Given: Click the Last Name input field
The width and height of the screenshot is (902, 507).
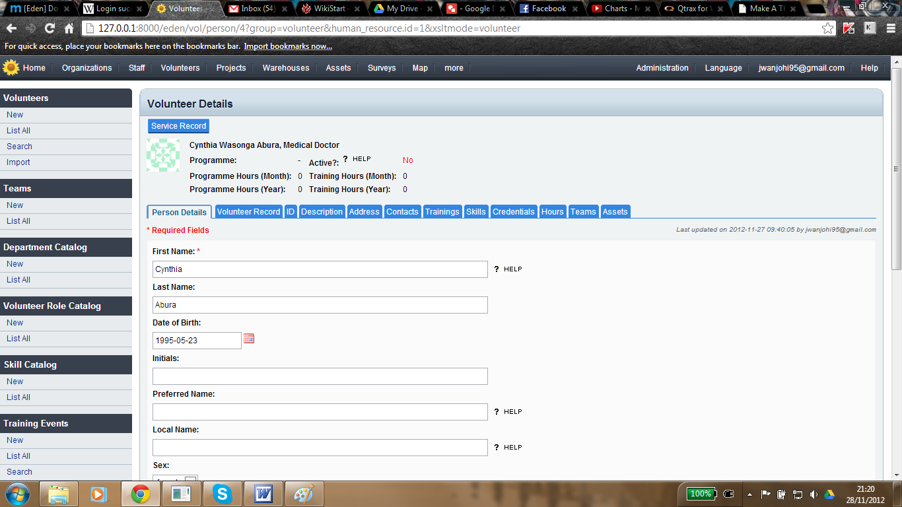Looking at the screenshot, I should [320, 305].
